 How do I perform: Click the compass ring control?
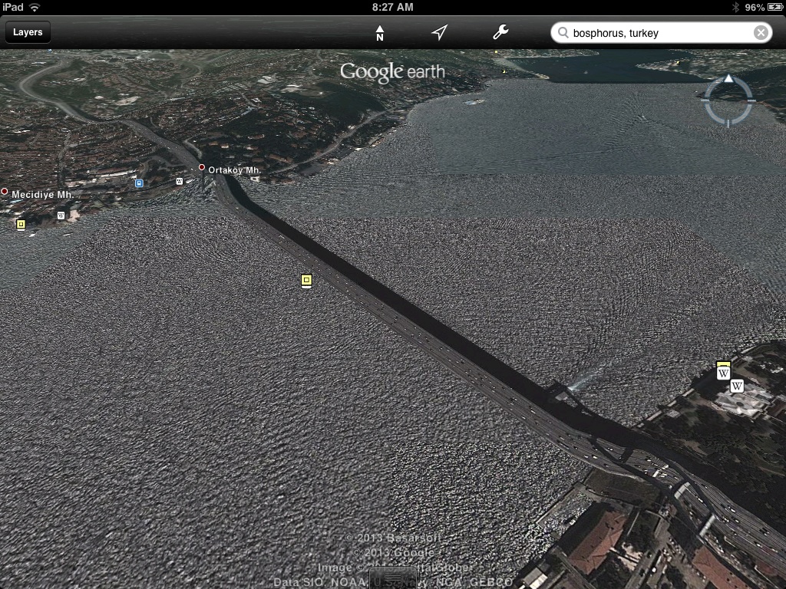point(728,100)
